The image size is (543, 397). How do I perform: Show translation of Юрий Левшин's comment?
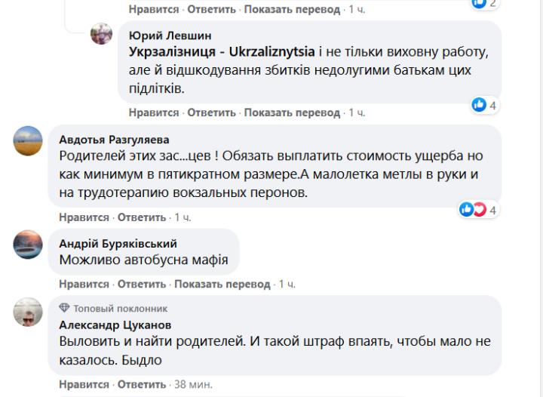coord(292,112)
